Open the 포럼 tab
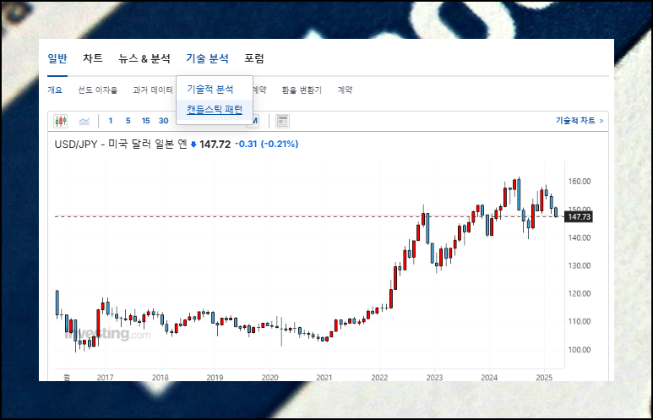 254,58
